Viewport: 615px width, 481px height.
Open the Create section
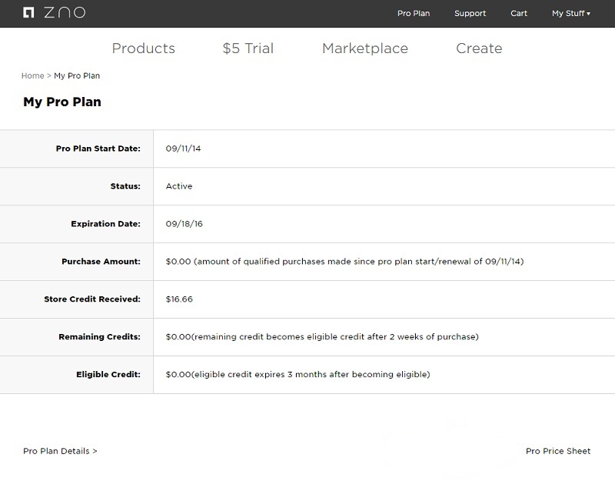click(479, 48)
